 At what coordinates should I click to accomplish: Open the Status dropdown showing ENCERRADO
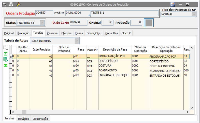42,23
